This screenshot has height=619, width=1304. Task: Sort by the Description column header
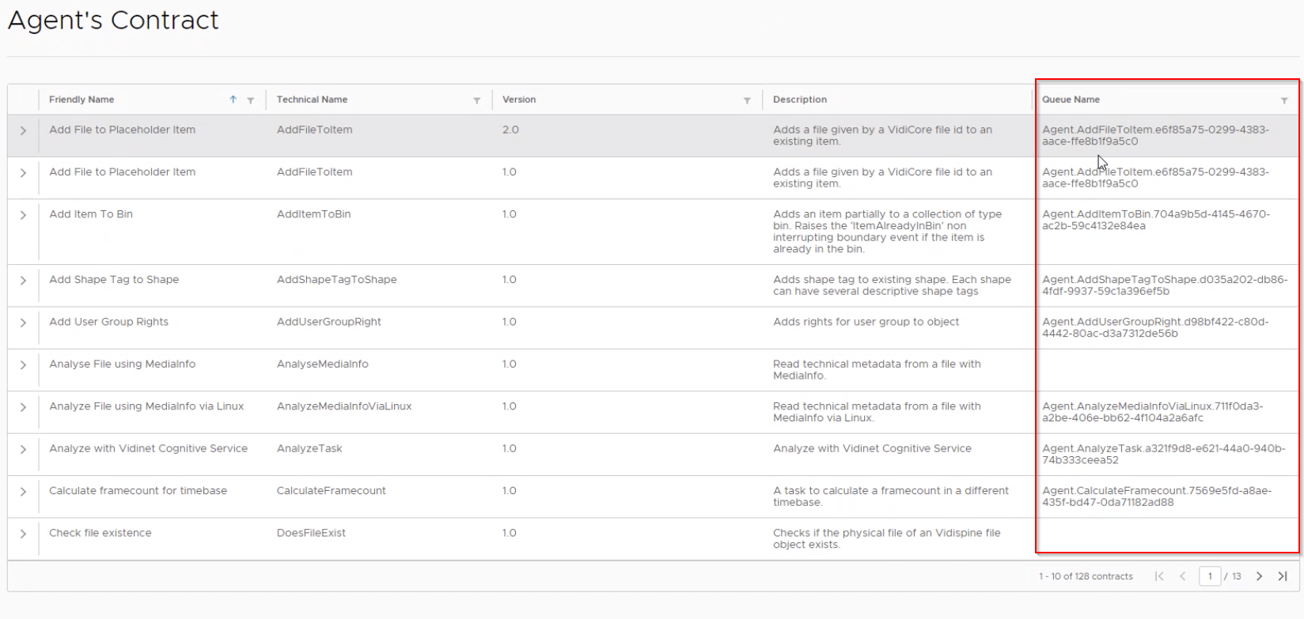[x=800, y=100]
